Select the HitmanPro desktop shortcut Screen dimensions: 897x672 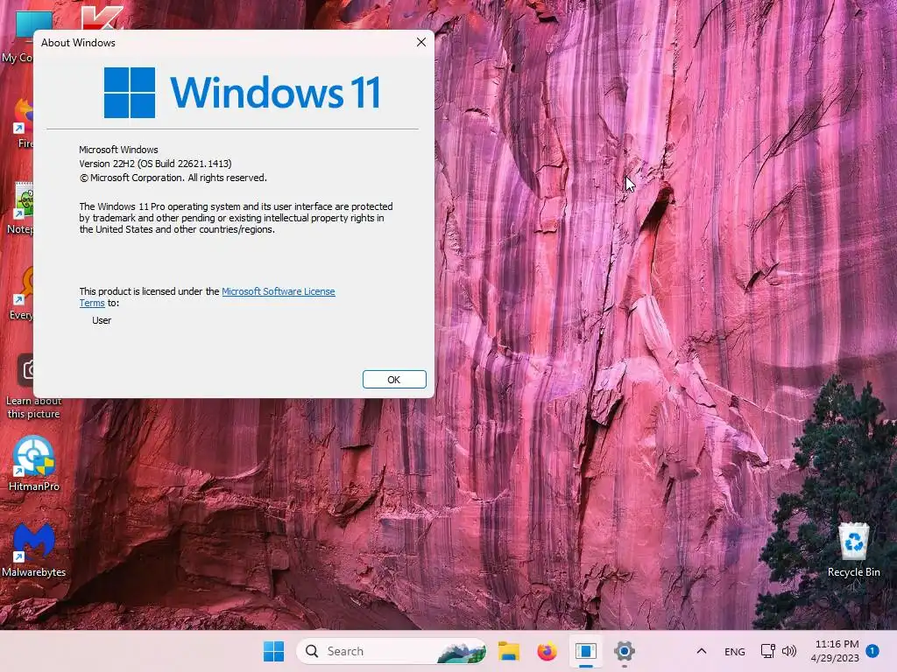click(x=34, y=464)
